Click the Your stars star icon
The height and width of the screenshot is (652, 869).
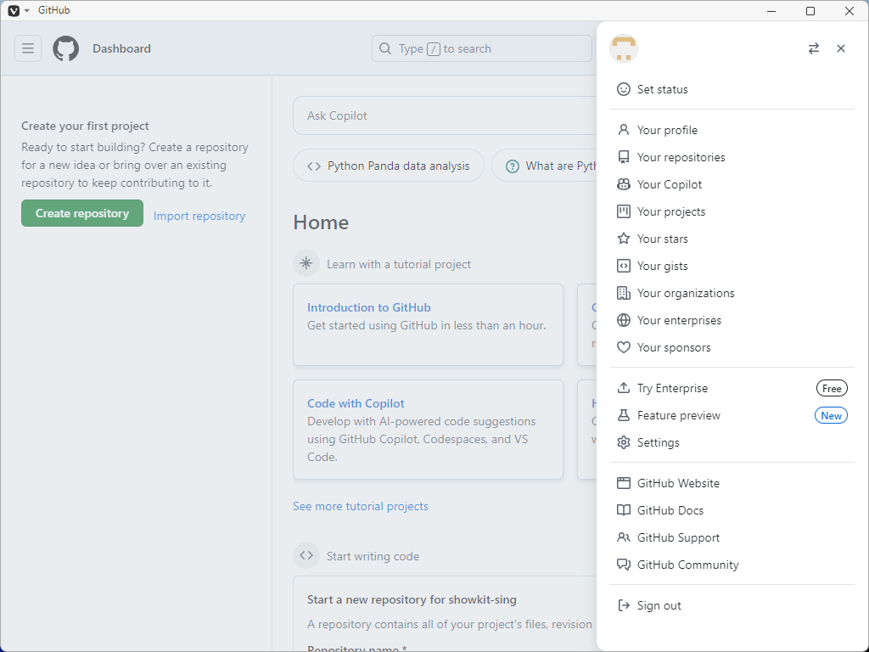624,239
